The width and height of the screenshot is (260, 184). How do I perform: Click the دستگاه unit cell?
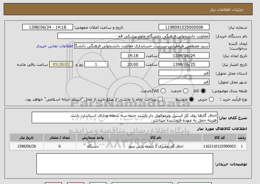pos(93,146)
